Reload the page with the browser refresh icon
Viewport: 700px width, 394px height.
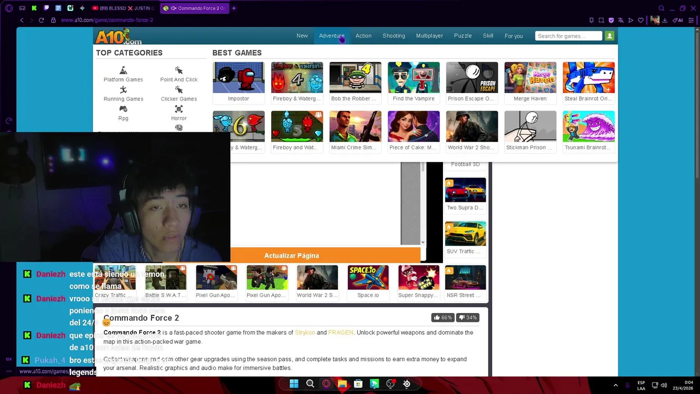click(41, 20)
